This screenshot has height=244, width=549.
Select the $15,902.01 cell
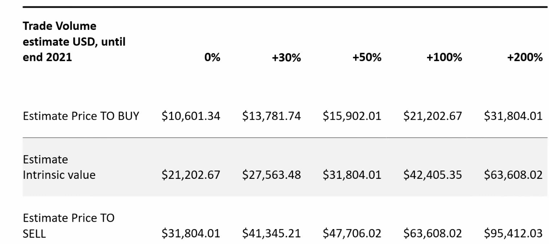(352, 117)
